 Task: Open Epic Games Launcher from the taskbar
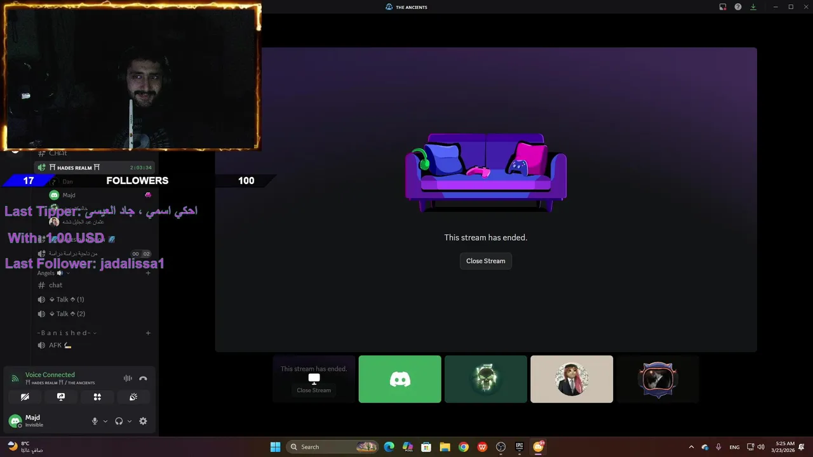(x=519, y=447)
